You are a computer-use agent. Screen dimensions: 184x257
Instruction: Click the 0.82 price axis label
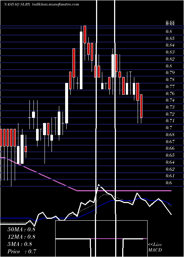pyautogui.click(x=170, y=59)
